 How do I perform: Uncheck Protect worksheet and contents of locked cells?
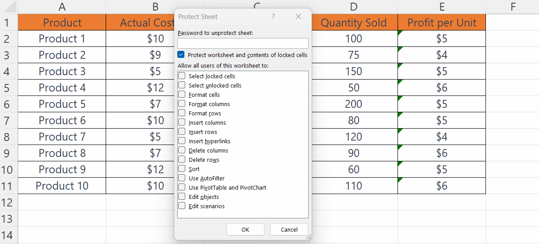point(181,55)
